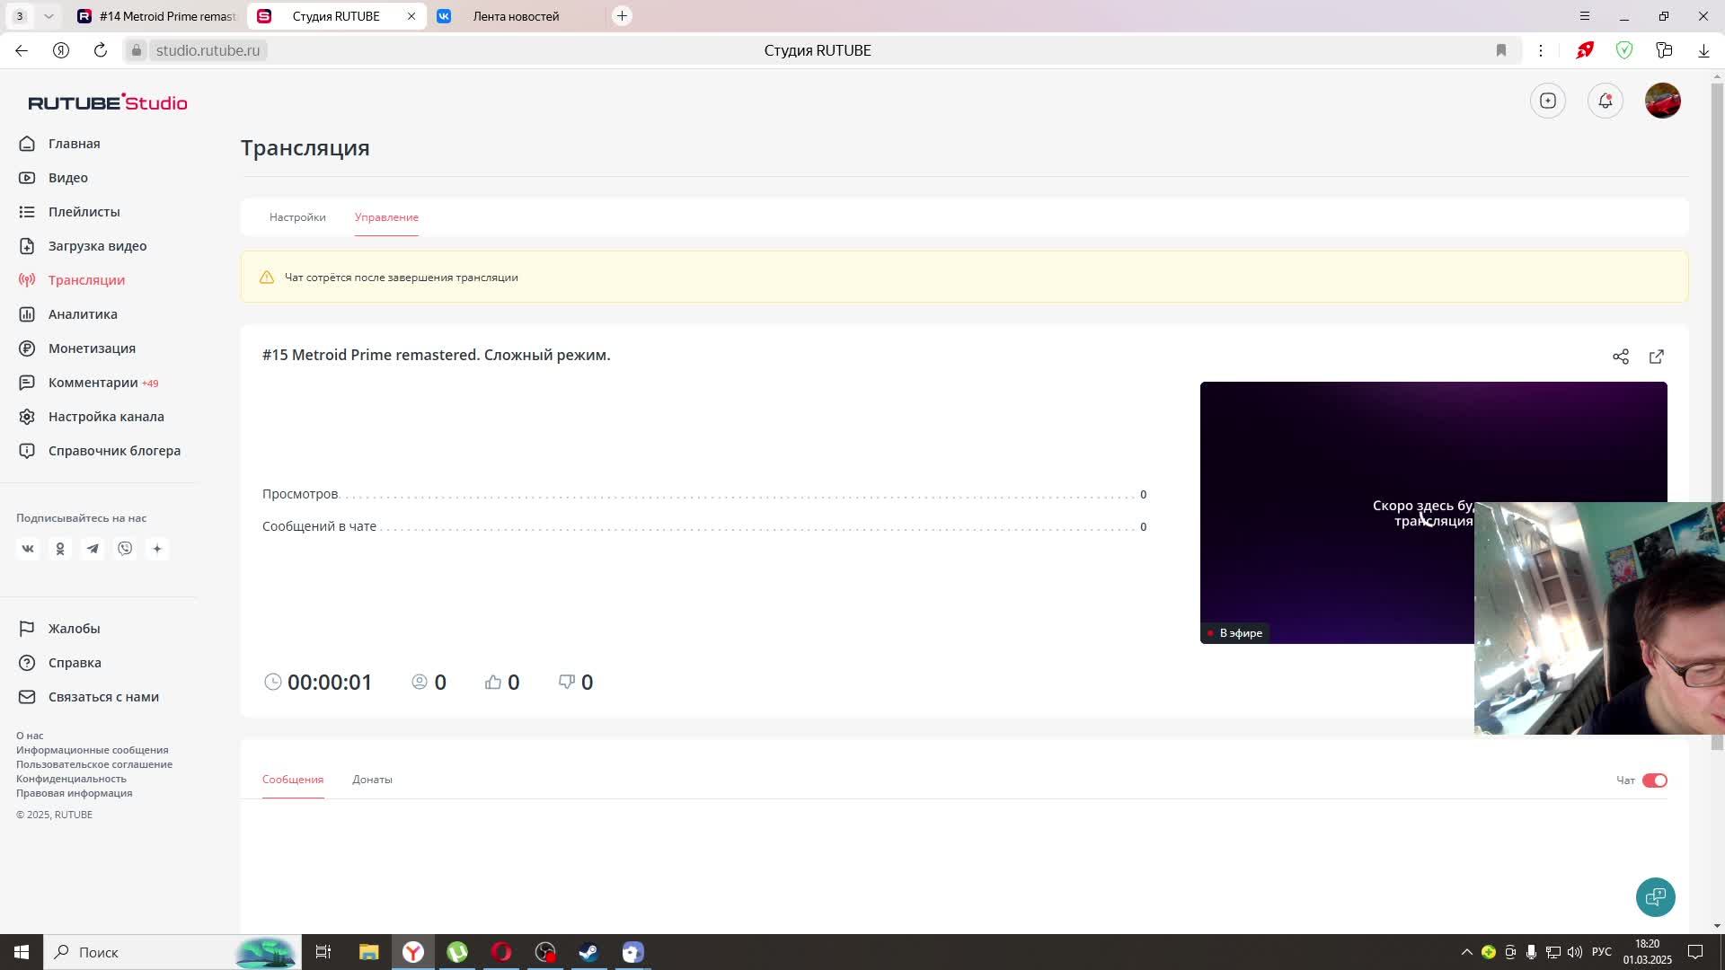
Task: Click the user avatar in header
Action: coord(1662,101)
